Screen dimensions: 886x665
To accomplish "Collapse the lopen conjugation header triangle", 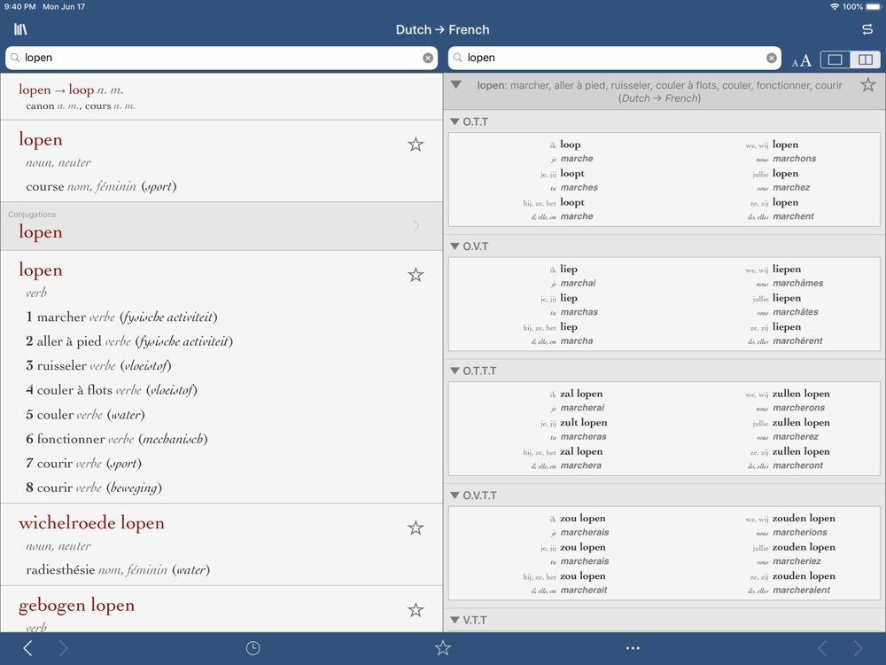I will 456,85.
